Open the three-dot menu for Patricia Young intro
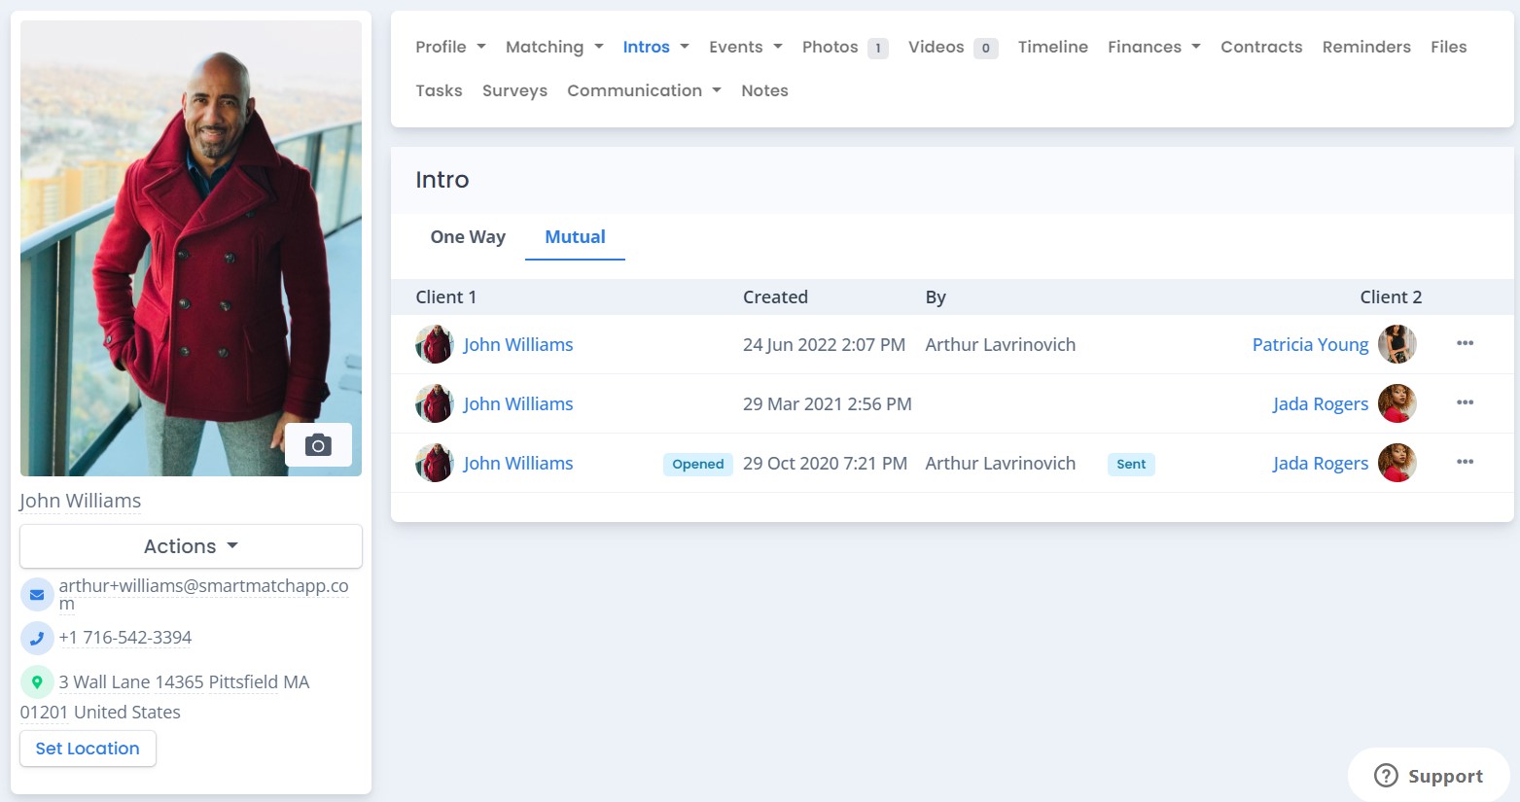The image size is (1520, 802). (x=1465, y=344)
